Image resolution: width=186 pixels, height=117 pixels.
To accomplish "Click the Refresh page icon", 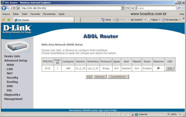I will (128, 8).
